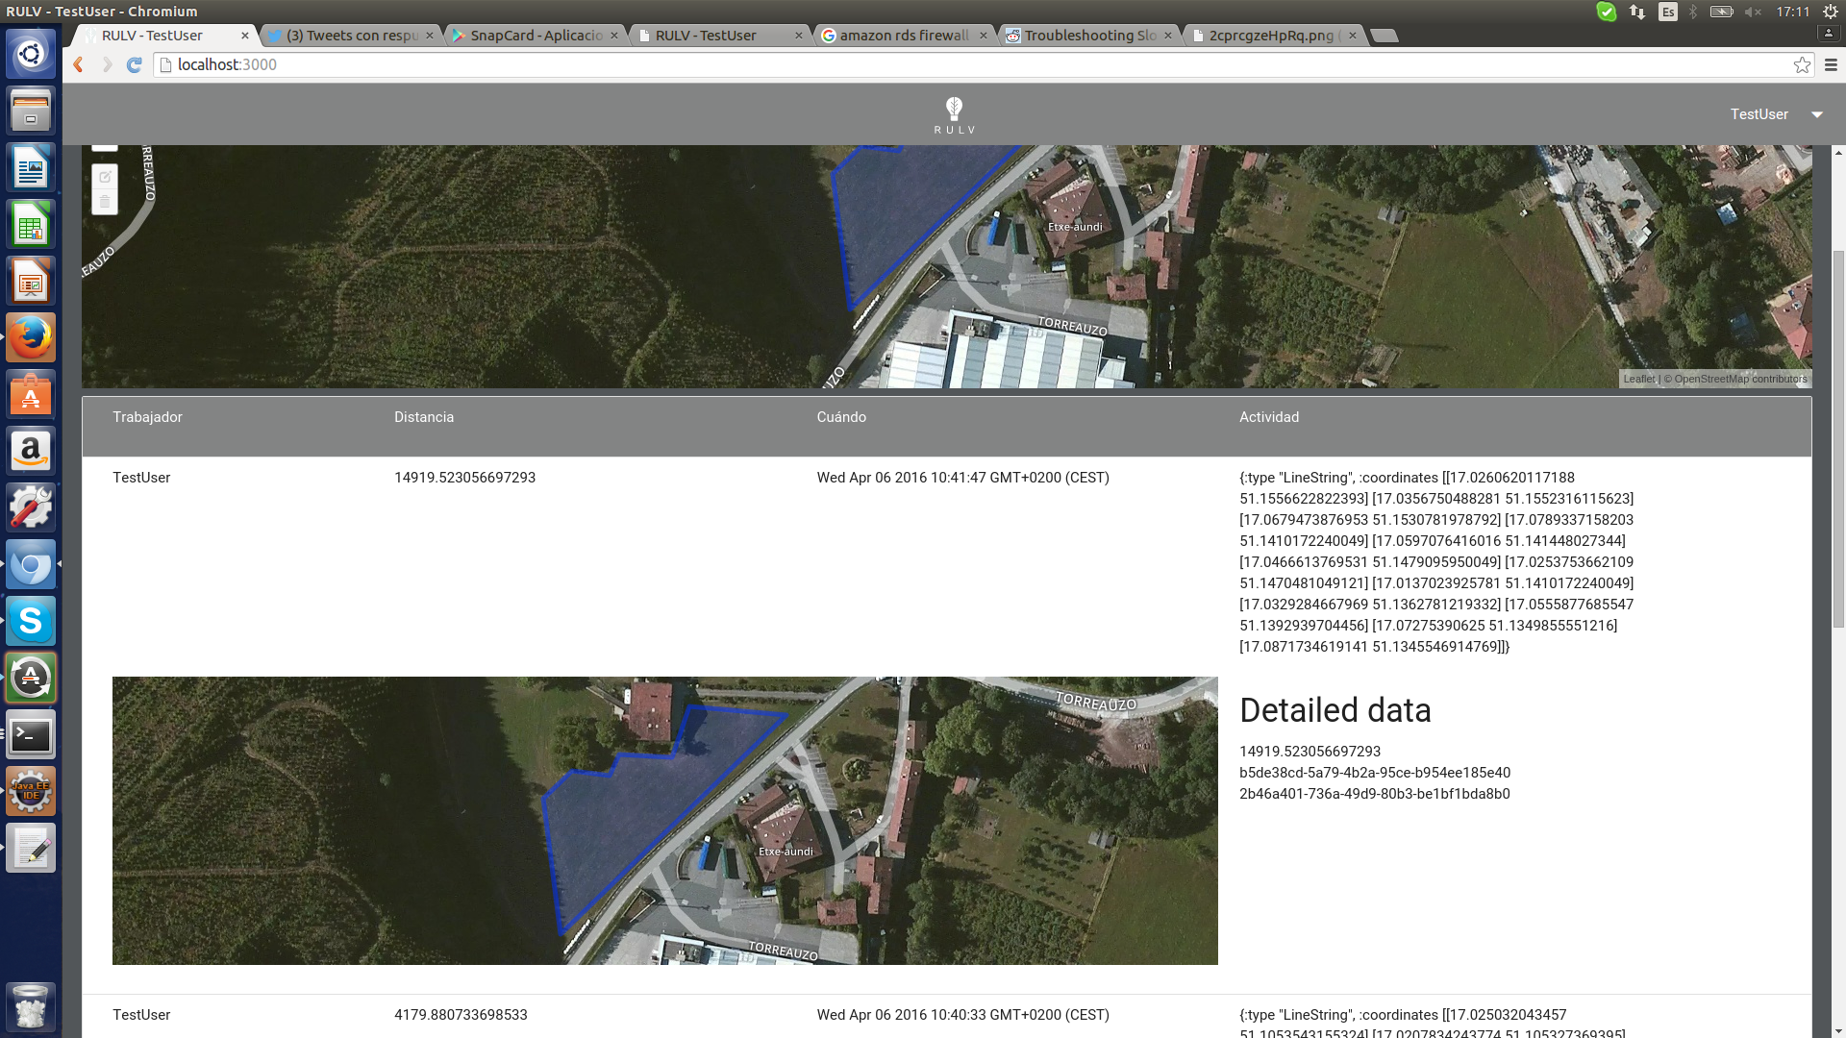Open a new browser tab

coord(1384,36)
